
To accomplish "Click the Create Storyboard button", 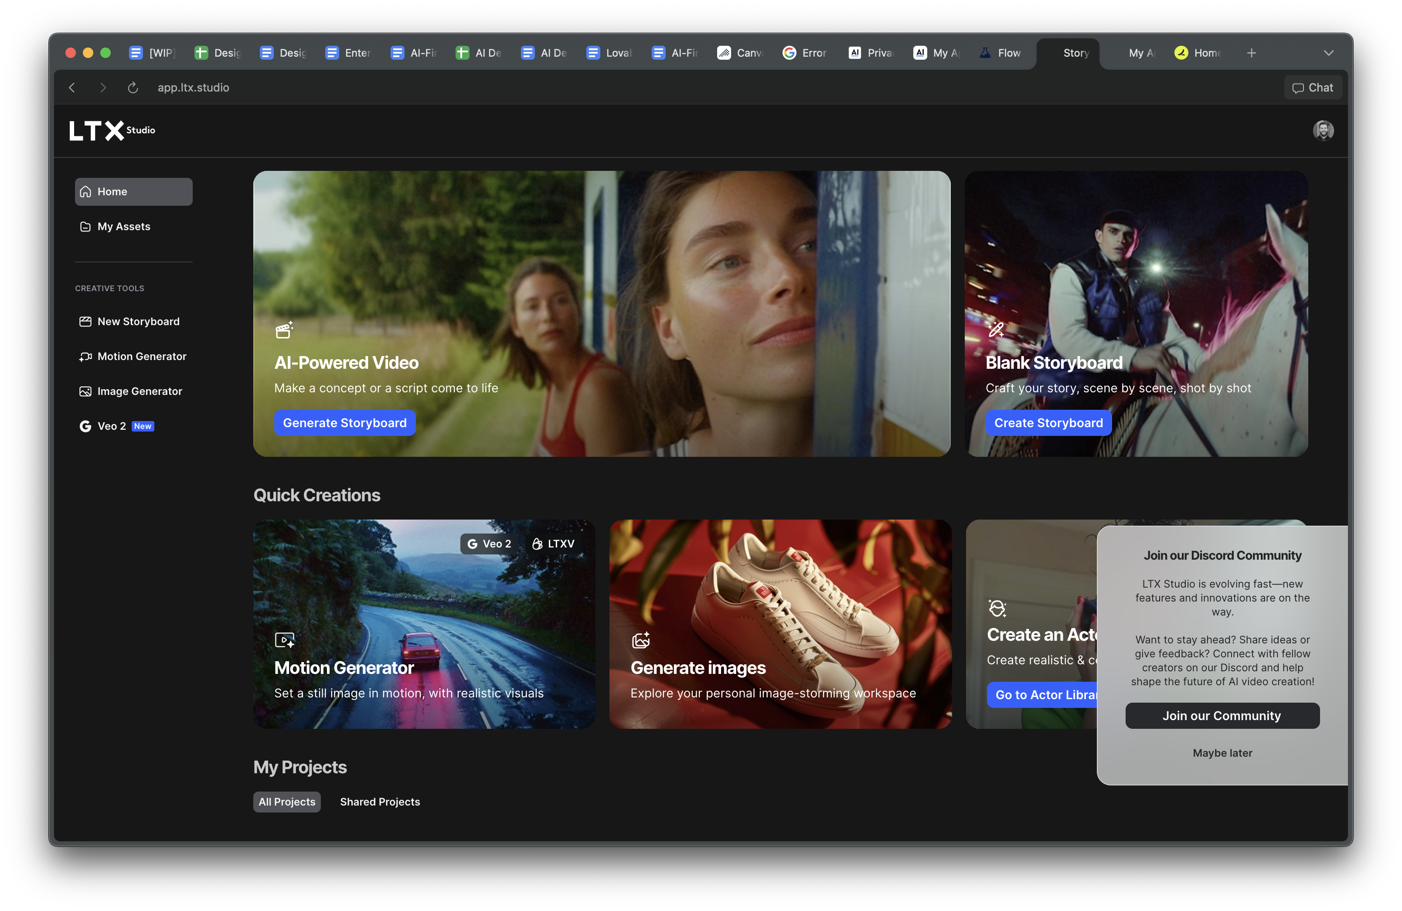I will [1048, 423].
